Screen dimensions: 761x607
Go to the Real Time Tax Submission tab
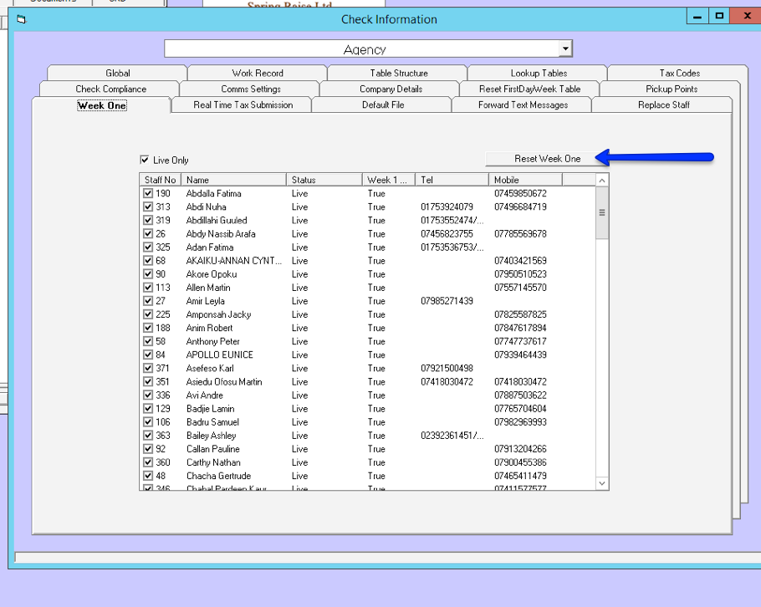coord(243,105)
